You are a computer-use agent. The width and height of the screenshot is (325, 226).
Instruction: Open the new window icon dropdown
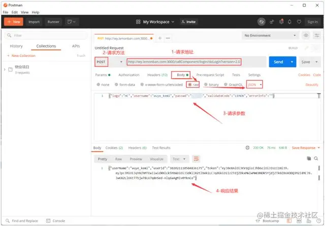[72, 22]
